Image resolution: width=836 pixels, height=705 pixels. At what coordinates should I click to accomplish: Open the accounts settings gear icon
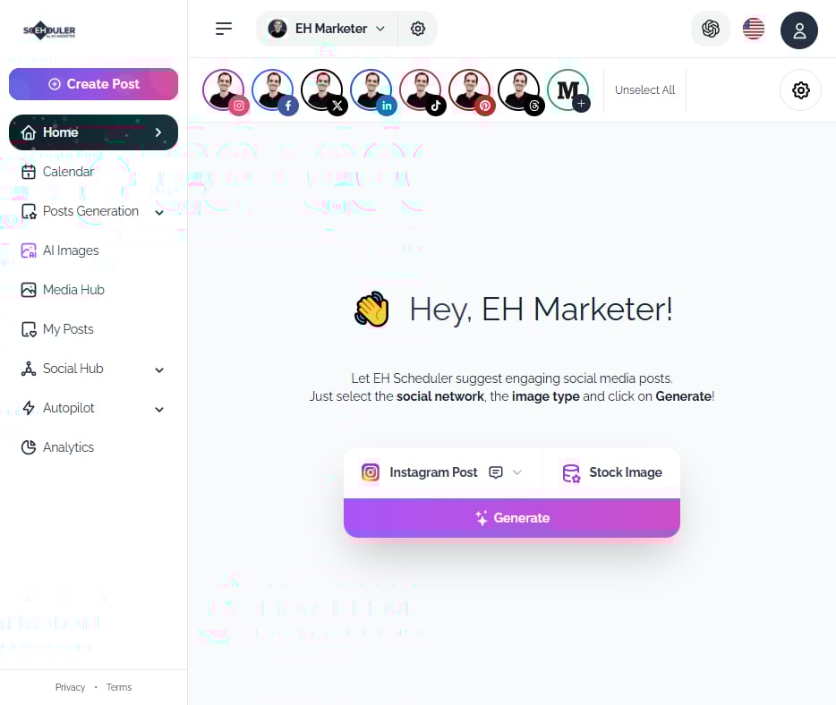click(x=800, y=90)
